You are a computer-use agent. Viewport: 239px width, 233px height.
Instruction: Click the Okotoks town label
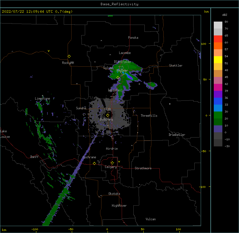click(114, 194)
